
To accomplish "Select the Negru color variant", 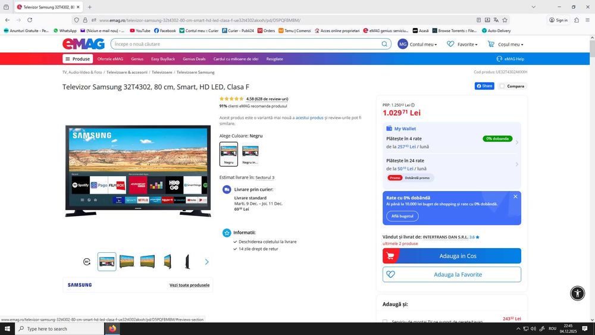I will (228, 154).
